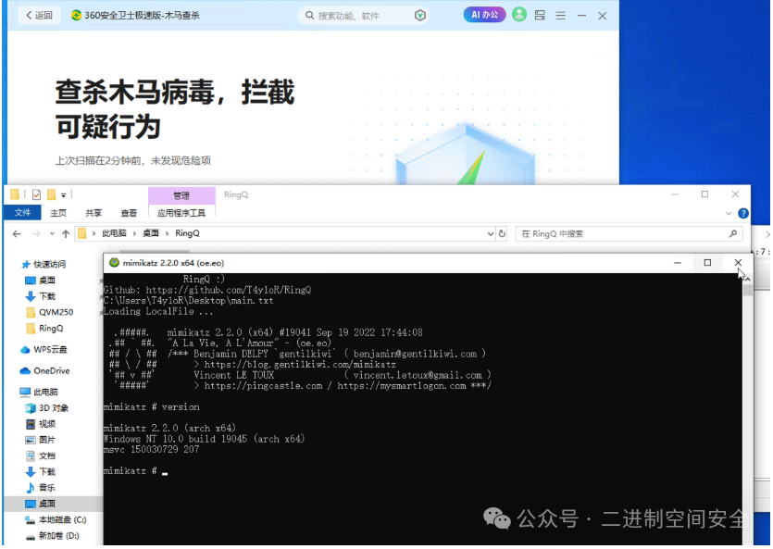The width and height of the screenshot is (773, 549).
Task: Click the mimikatz window title icon
Action: 115,263
